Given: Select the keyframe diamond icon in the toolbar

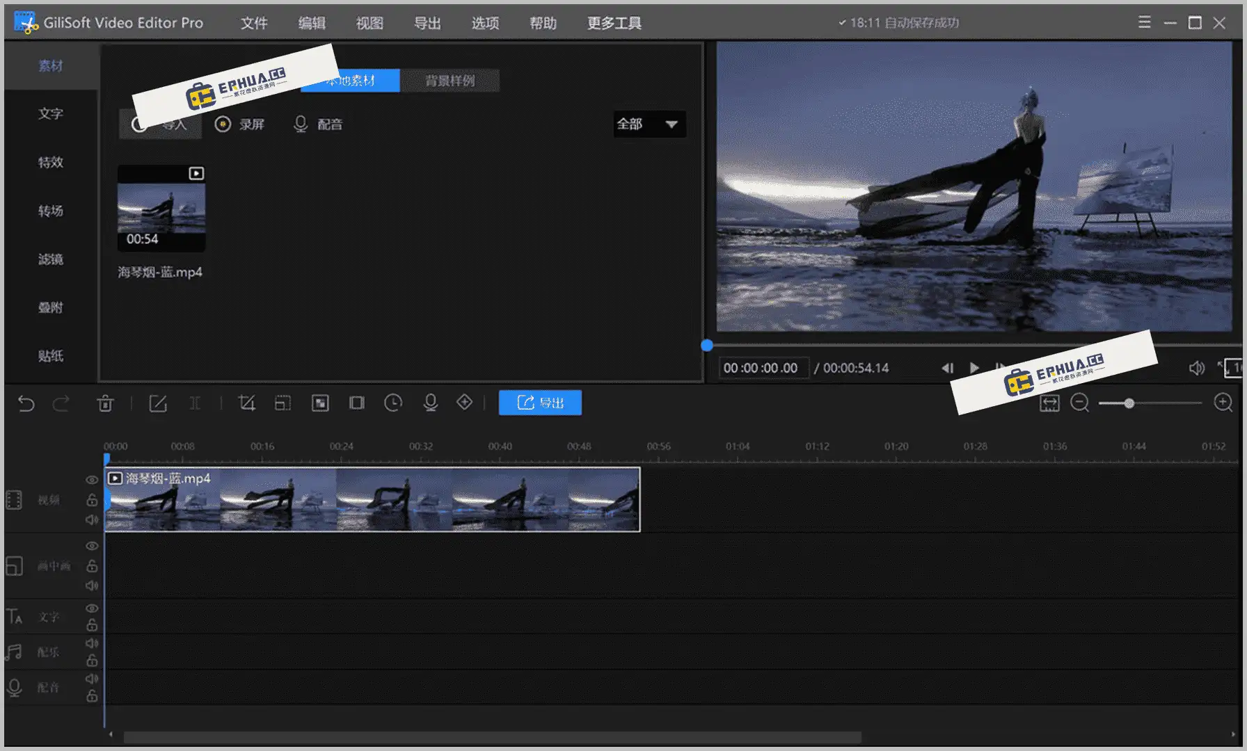Looking at the screenshot, I should click(x=464, y=403).
